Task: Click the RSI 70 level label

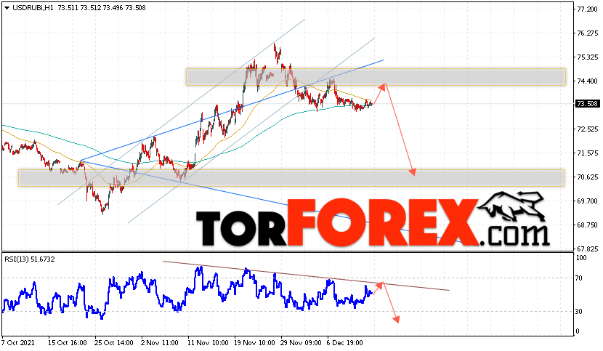Action: [x=579, y=278]
